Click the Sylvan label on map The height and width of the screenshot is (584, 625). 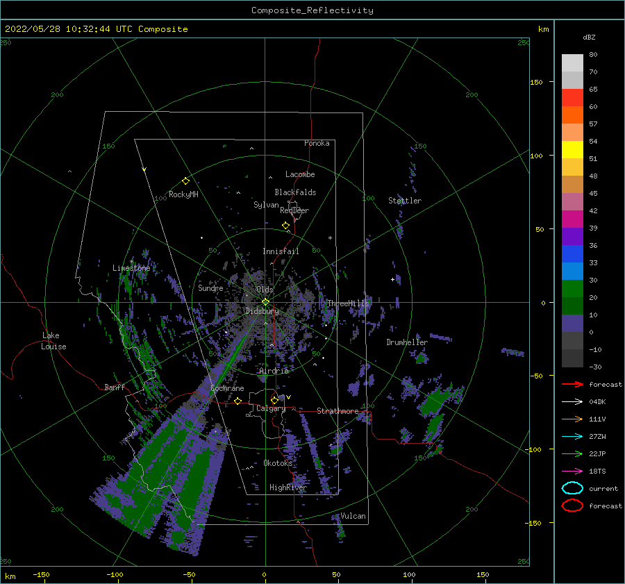(266, 205)
